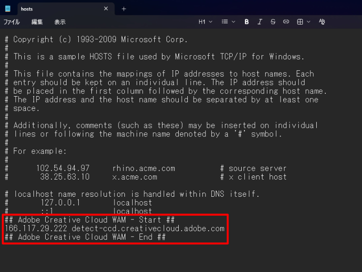The width and height of the screenshot is (362, 272).
Task: Open the text correction tool icon
Action: [x=322, y=21]
